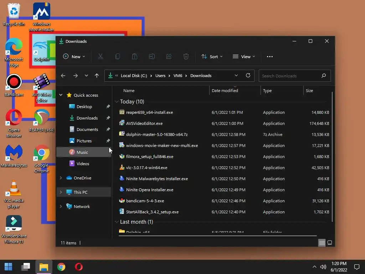The height and width of the screenshot is (274, 365).
Task: Open the View dropdown menu
Action: (x=244, y=57)
